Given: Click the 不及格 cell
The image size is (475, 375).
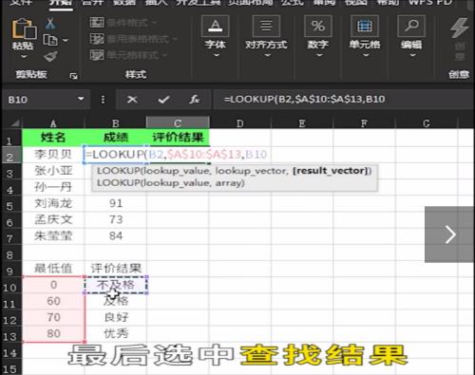Looking at the screenshot, I should pos(116,285).
